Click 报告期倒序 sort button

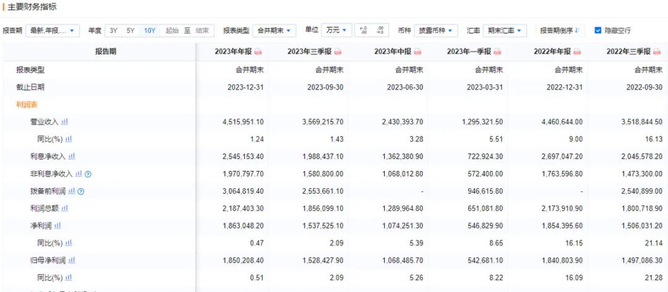[x=560, y=30]
